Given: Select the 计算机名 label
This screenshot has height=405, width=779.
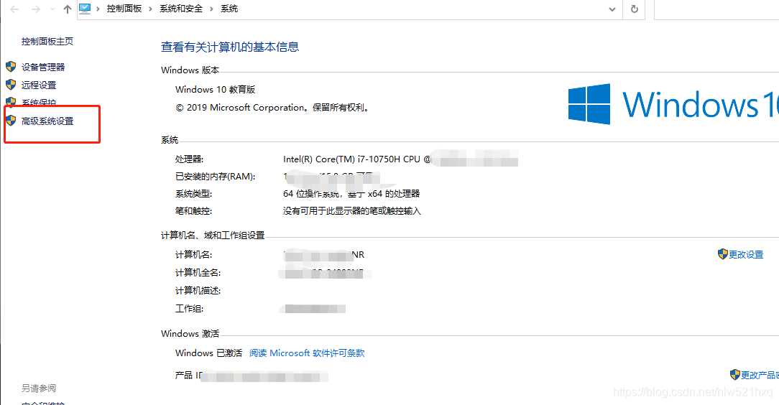Looking at the screenshot, I should 194,255.
